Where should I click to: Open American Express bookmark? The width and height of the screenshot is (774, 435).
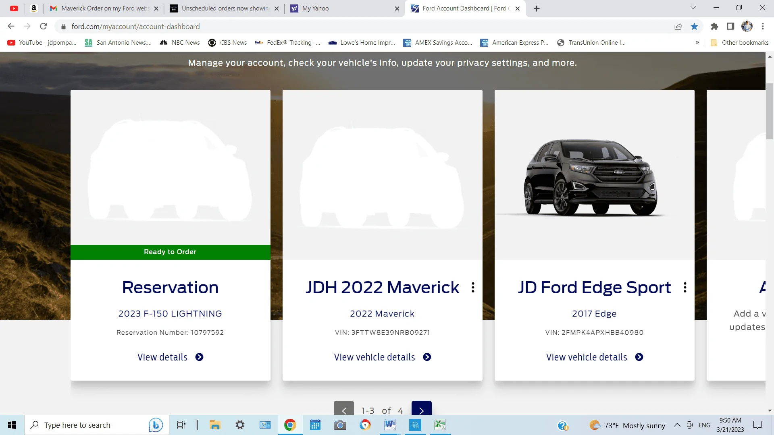(514, 43)
